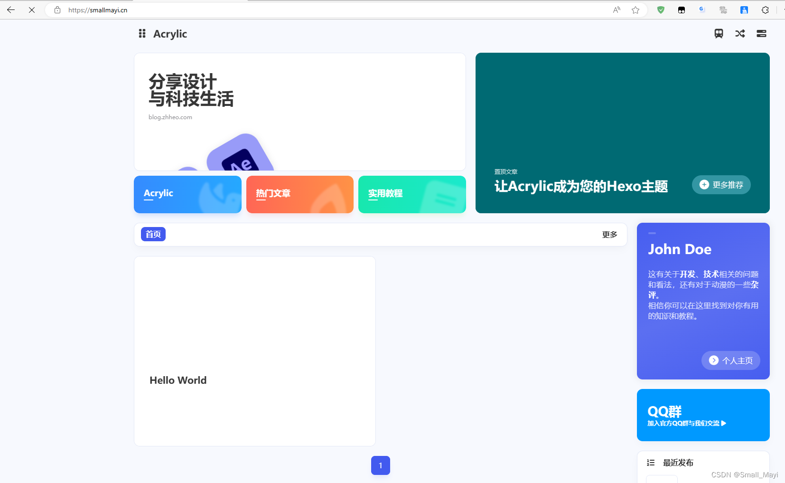This screenshot has width=785, height=483.
Task: Add page to favorites with star icon
Action: 635,10
